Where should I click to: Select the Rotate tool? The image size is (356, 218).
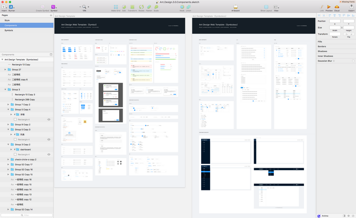pyautogui.click(x=141, y=7)
